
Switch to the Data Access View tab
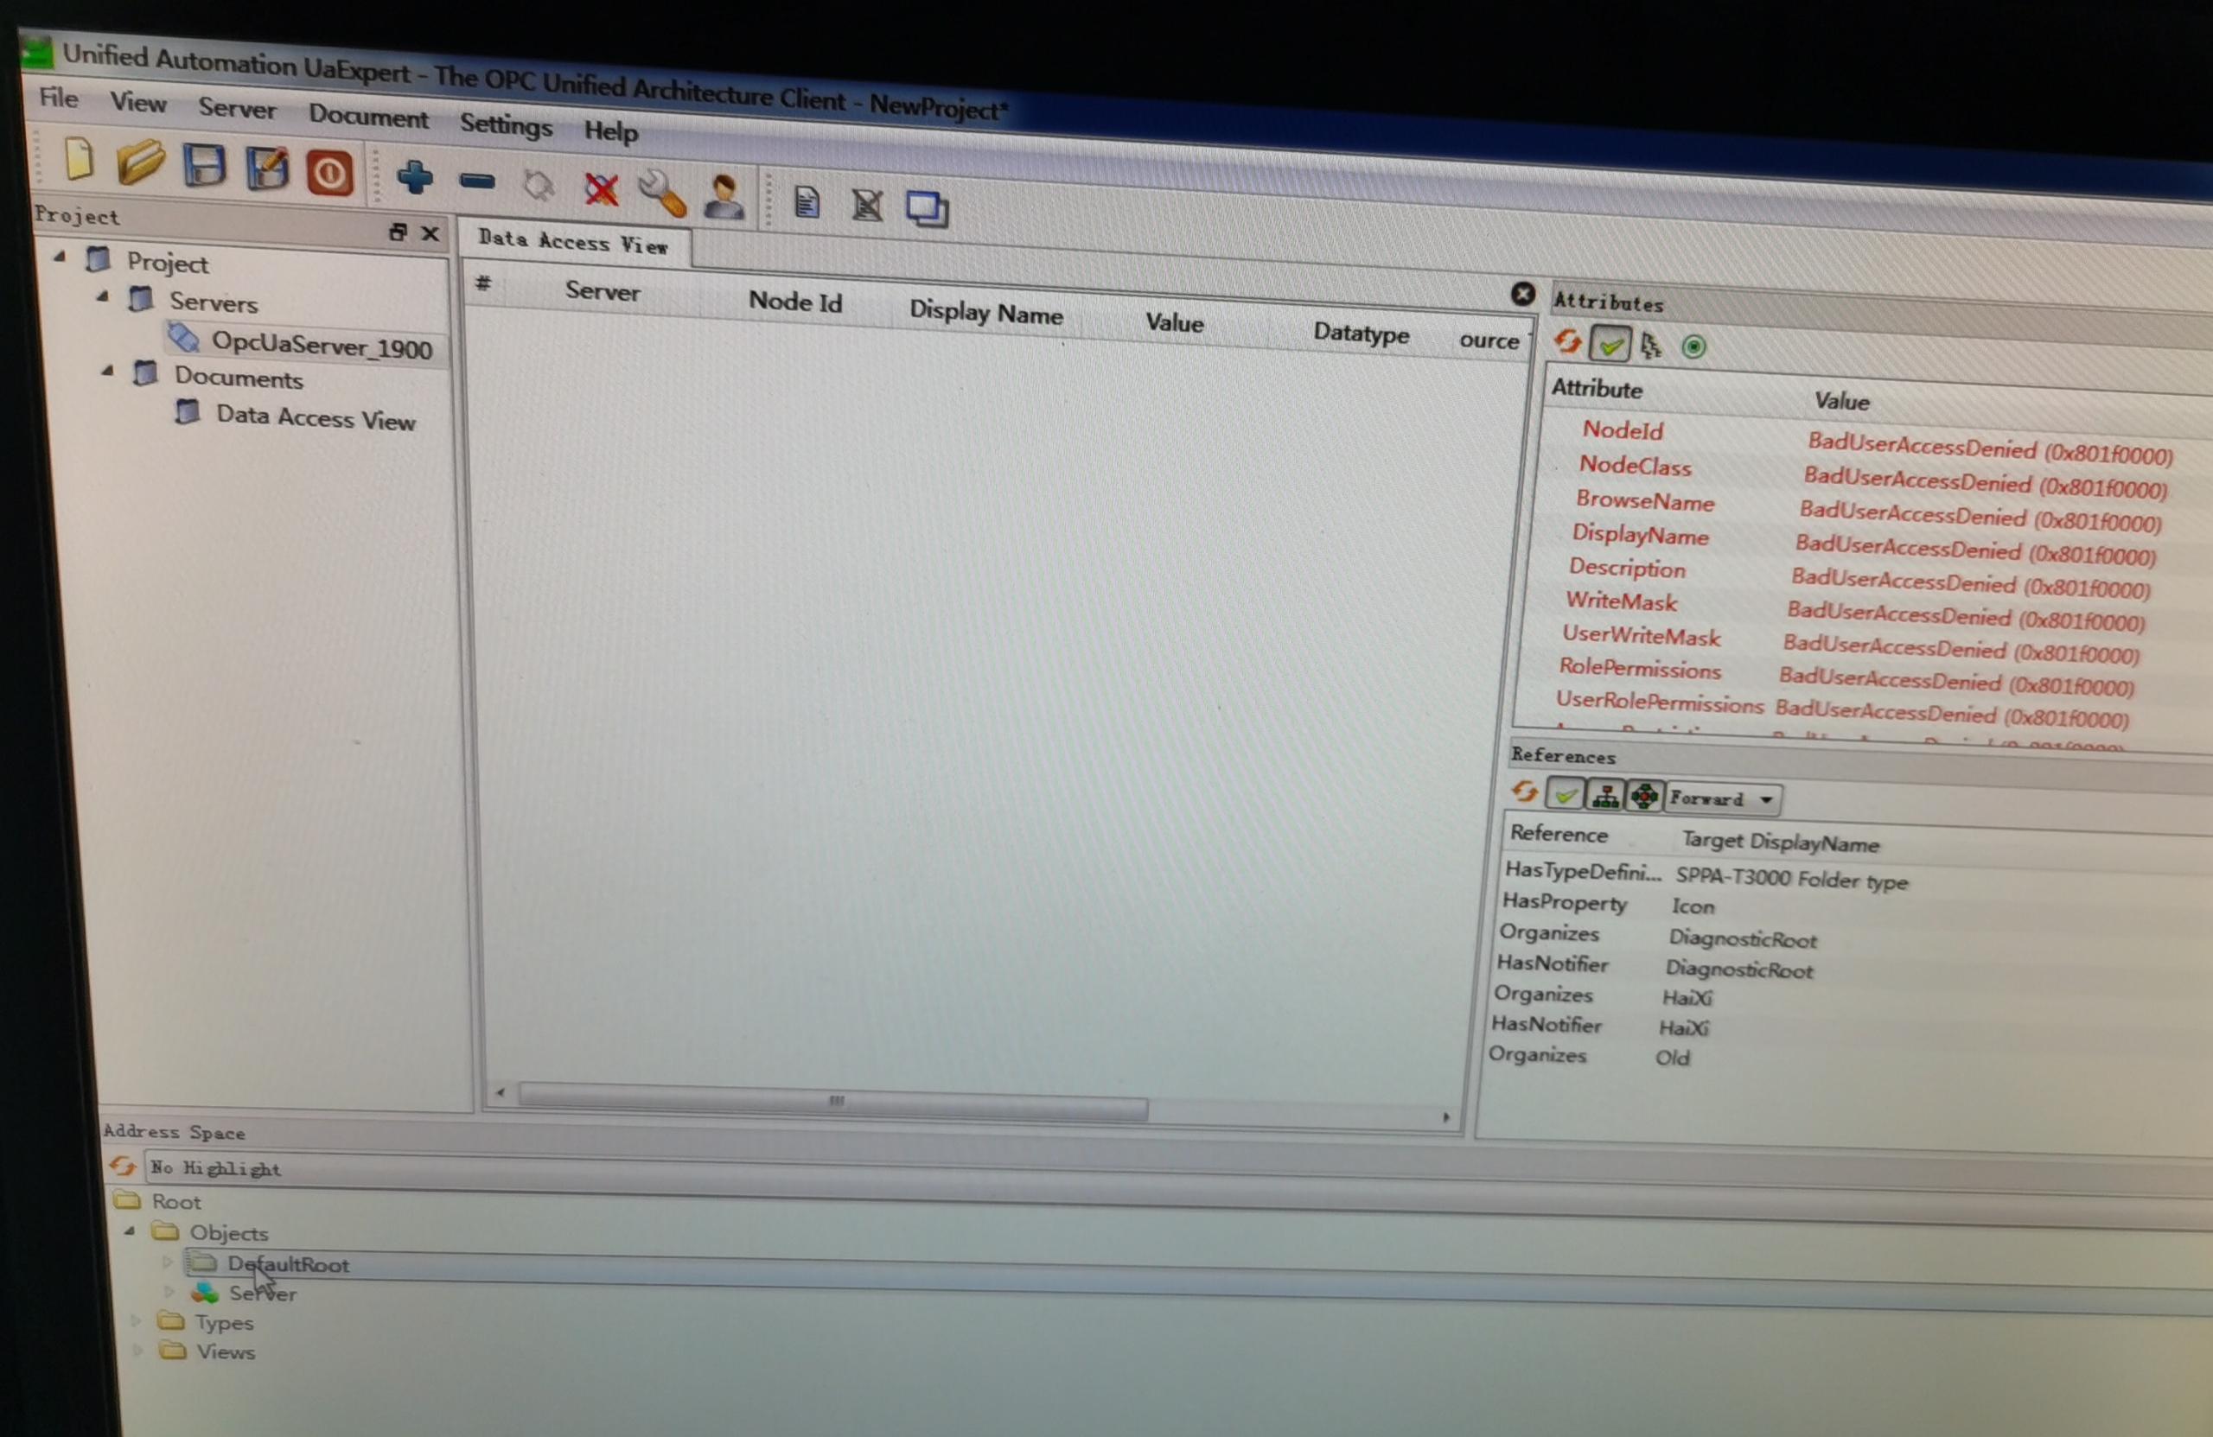coord(571,243)
